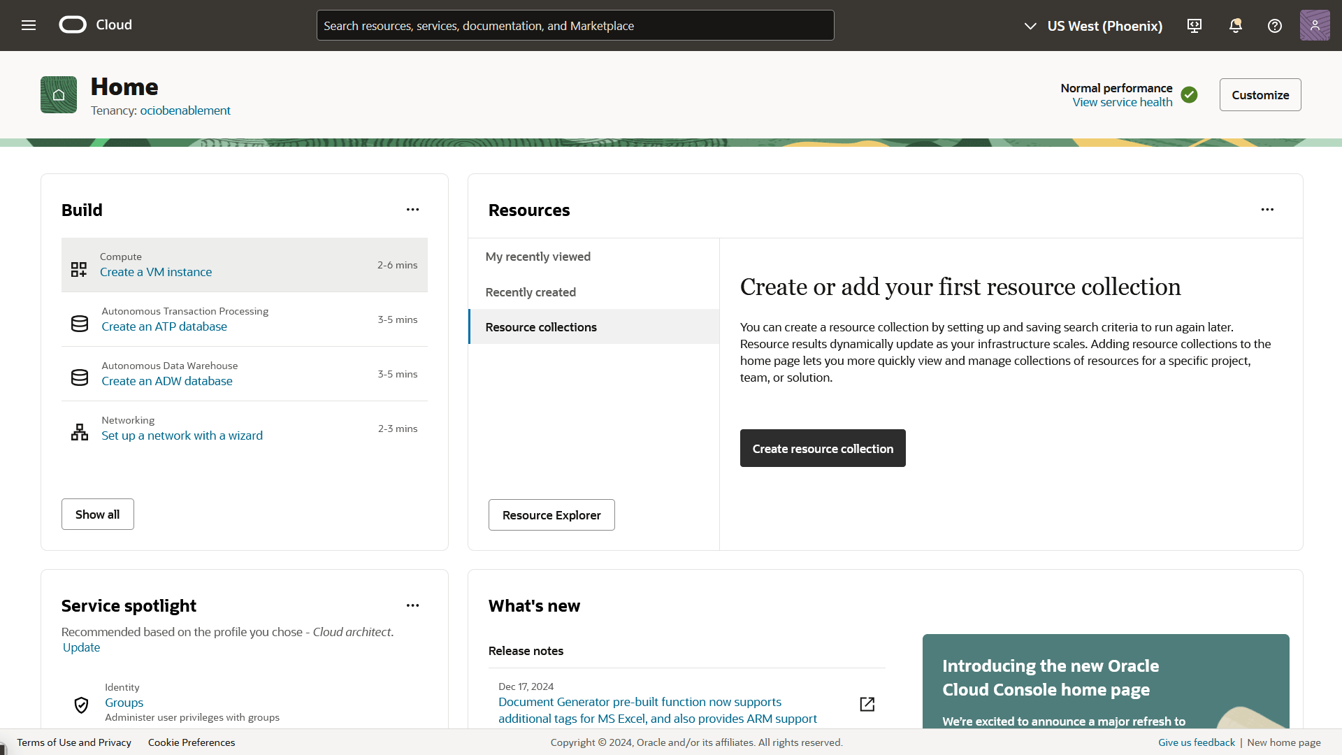Open the hamburger navigation menu
1342x755 pixels.
click(x=29, y=25)
